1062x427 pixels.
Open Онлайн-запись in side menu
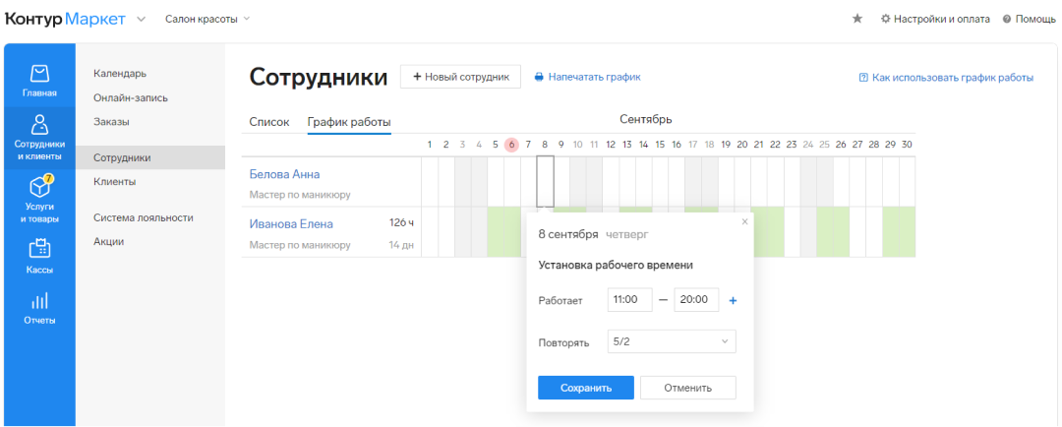[131, 97]
